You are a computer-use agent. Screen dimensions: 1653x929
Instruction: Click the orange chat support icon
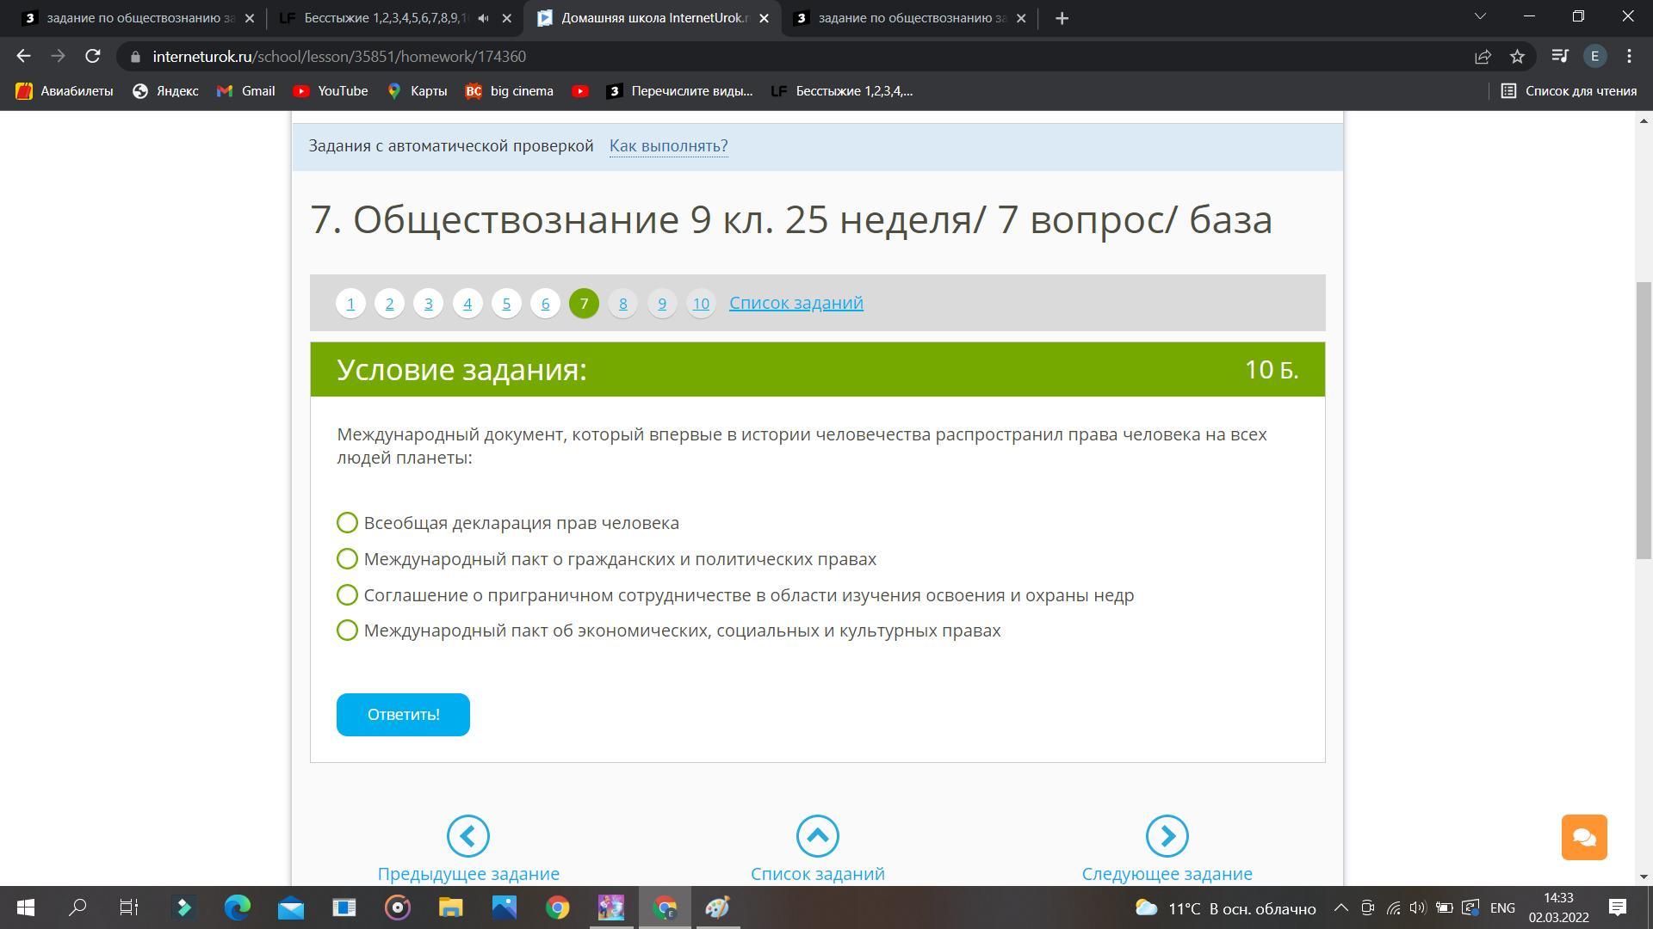[x=1584, y=837]
